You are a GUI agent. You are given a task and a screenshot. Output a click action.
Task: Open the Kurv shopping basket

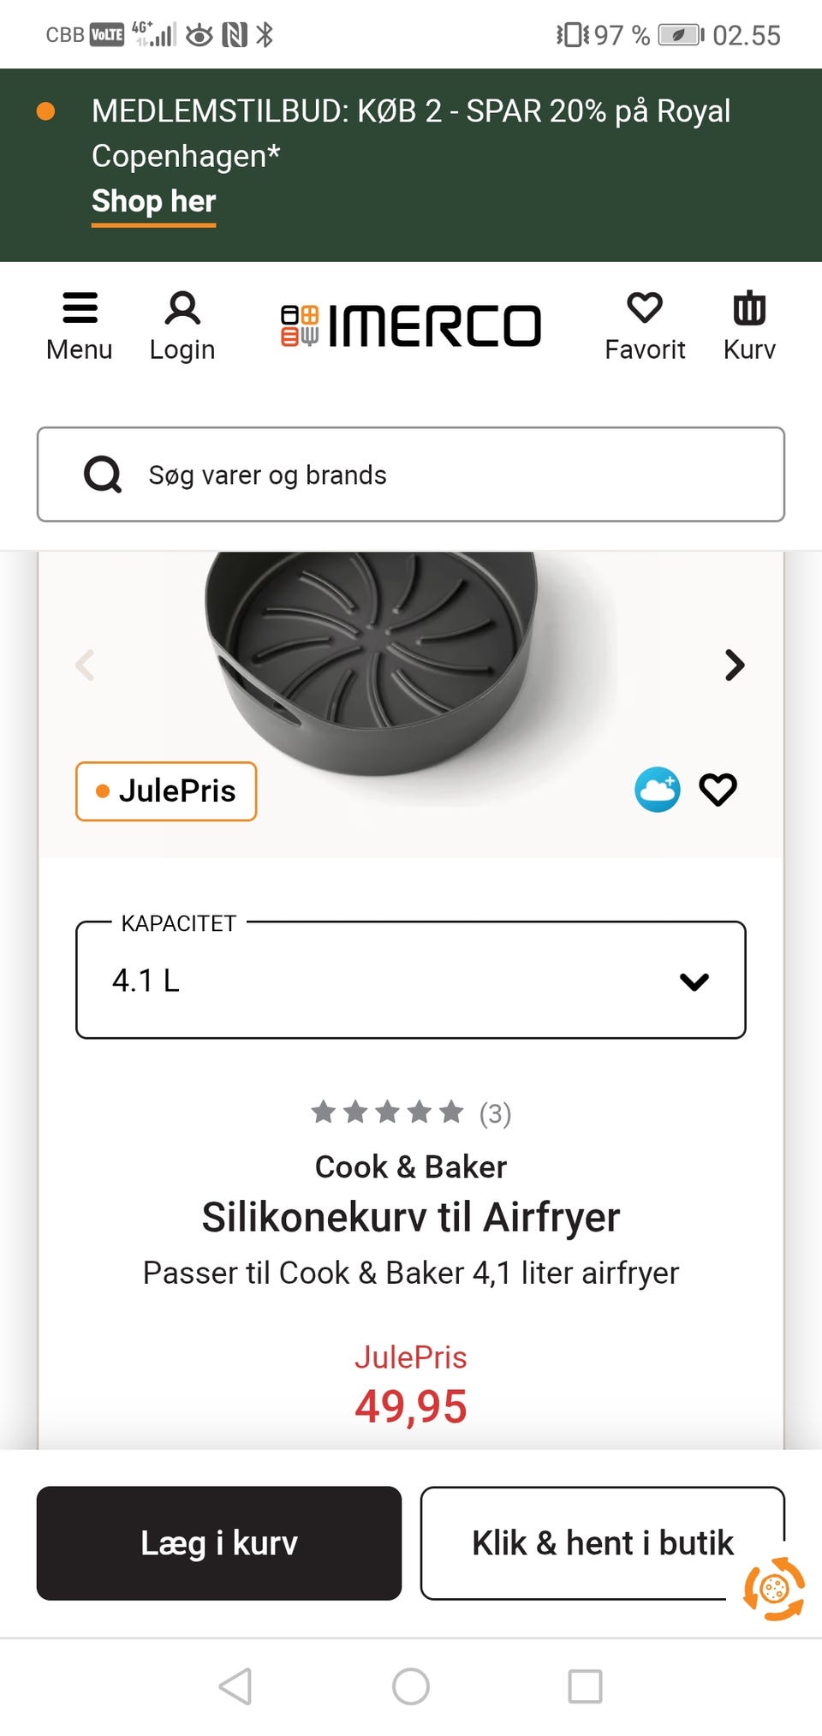coord(749,326)
